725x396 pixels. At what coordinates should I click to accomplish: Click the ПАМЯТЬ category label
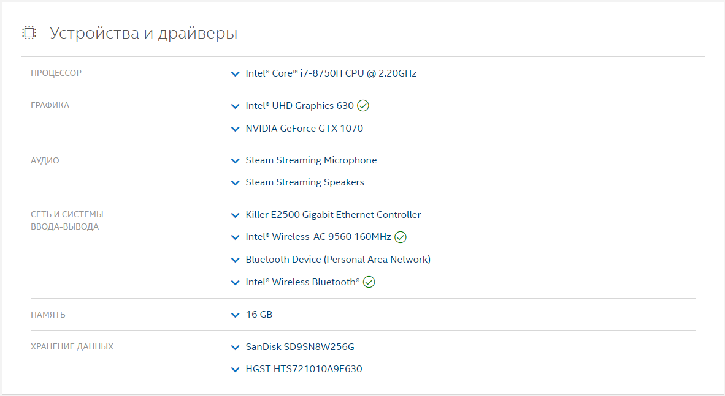pos(48,315)
